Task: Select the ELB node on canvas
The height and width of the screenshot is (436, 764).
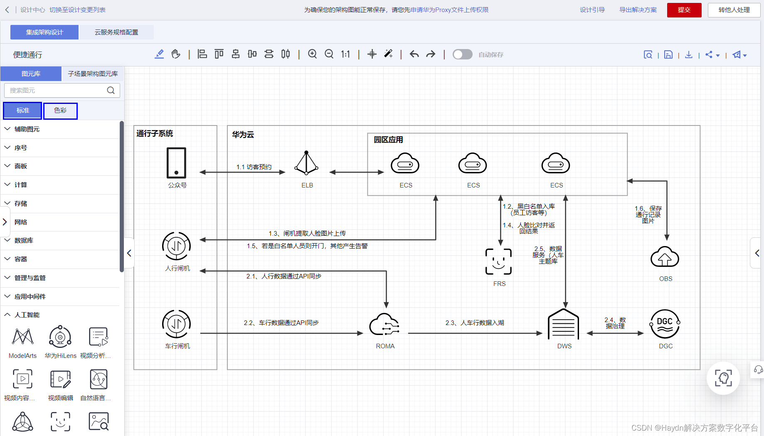Action: 306,163
